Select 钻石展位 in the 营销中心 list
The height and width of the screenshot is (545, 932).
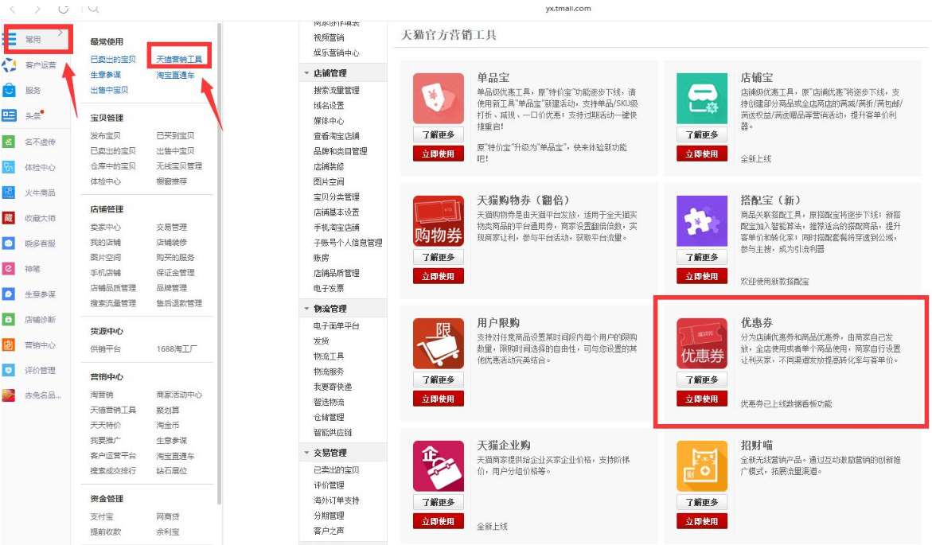(171, 471)
